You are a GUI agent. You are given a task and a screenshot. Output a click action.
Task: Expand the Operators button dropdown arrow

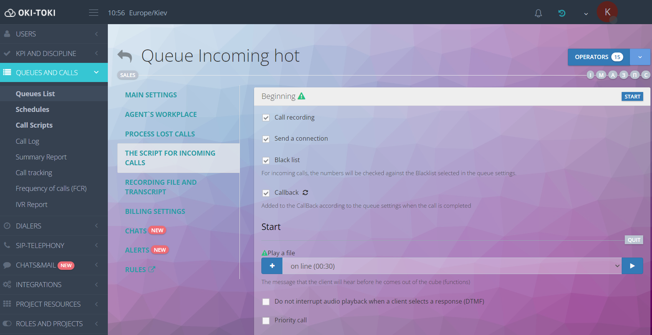640,57
